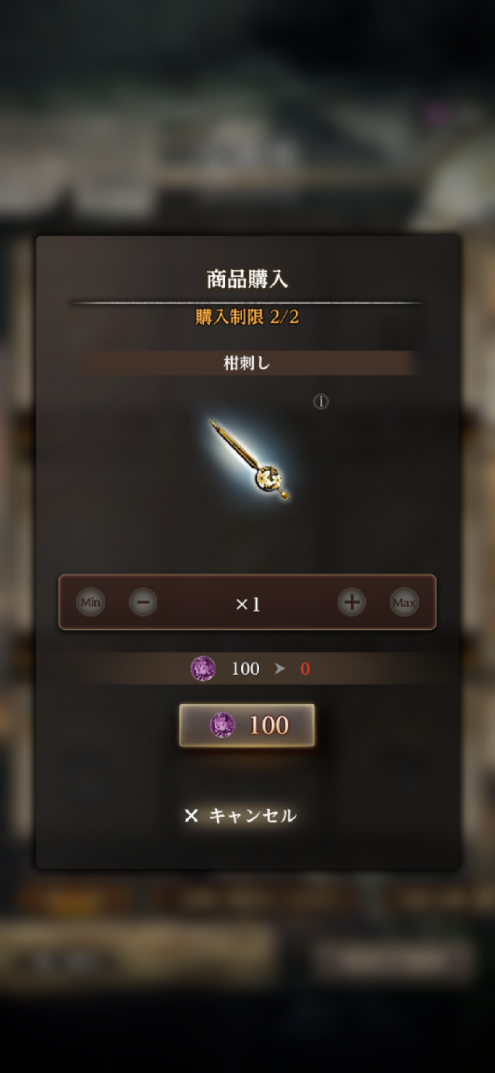Set quantity to maximum with Max

[404, 602]
